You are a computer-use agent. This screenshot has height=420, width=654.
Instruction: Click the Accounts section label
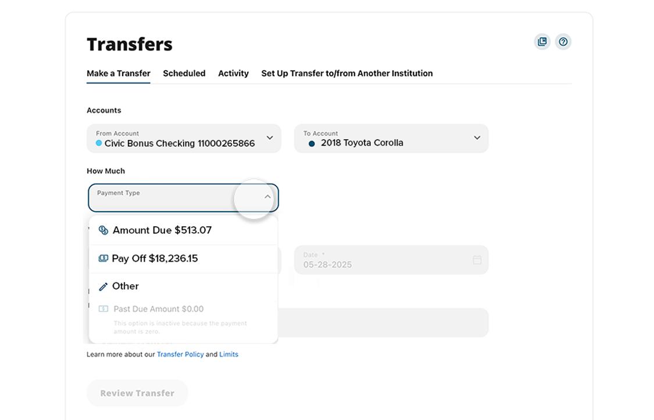(104, 110)
